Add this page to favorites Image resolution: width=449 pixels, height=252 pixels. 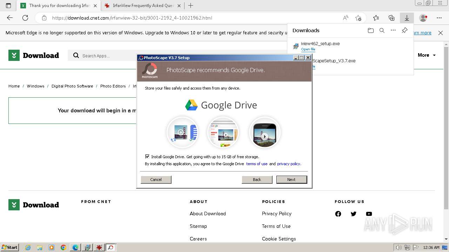click(358, 18)
